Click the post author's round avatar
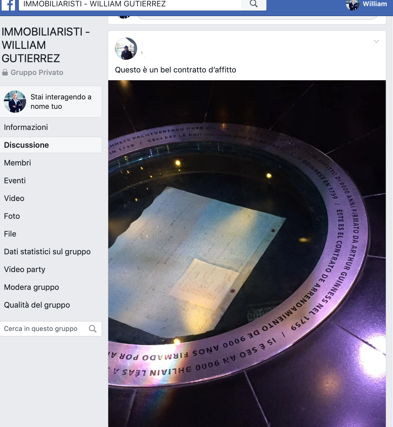393x427 pixels. pos(126,49)
